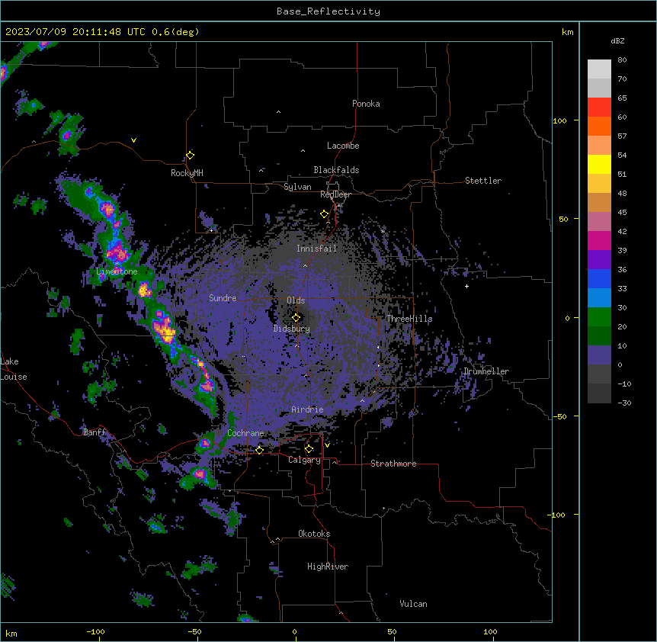Click the yellow diamond marker above Calgary label
Viewport: 657px width, 642px height.
coord(309,449)
